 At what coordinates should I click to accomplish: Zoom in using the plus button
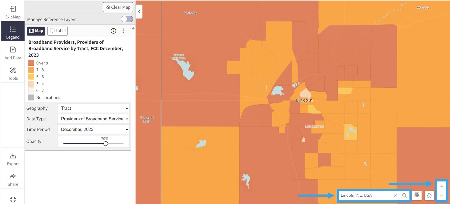pyautogui.click(x=442, y=186)
